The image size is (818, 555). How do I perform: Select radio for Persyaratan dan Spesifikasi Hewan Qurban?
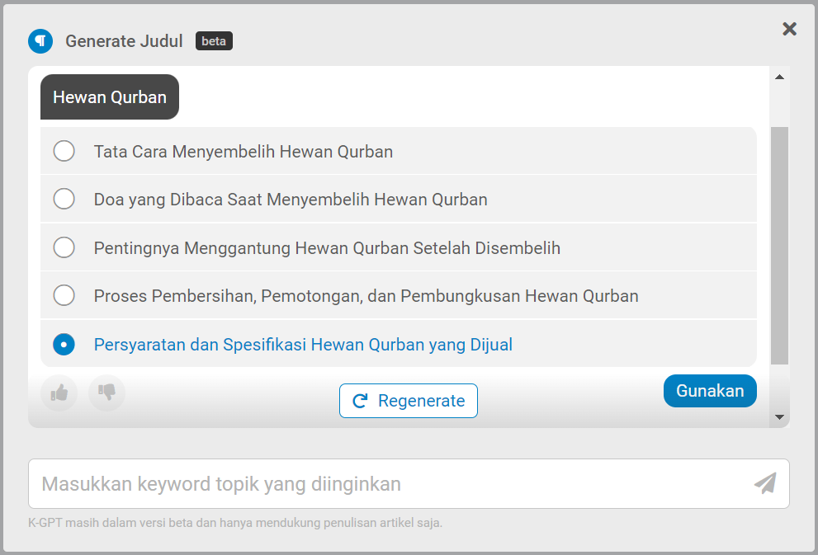(64, 345)
